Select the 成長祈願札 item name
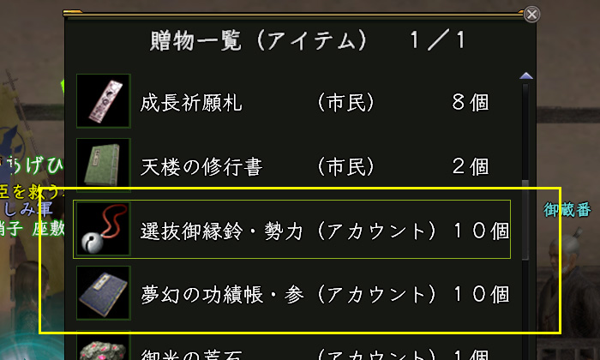 tap(192, 103)
